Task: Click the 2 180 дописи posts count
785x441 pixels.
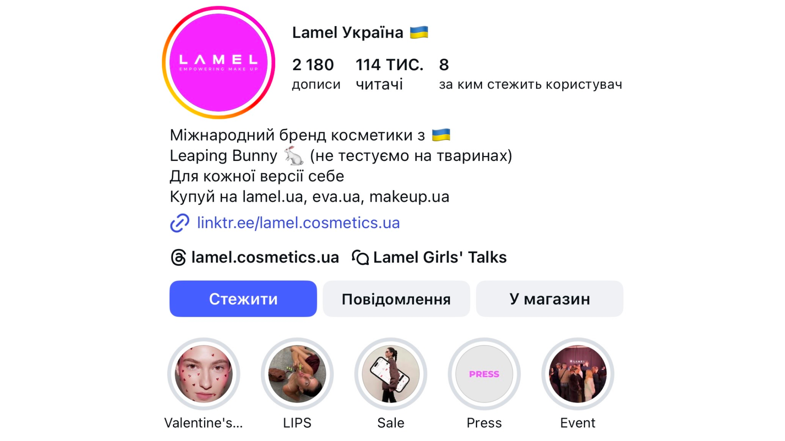Action: click(x=316, y=74)
